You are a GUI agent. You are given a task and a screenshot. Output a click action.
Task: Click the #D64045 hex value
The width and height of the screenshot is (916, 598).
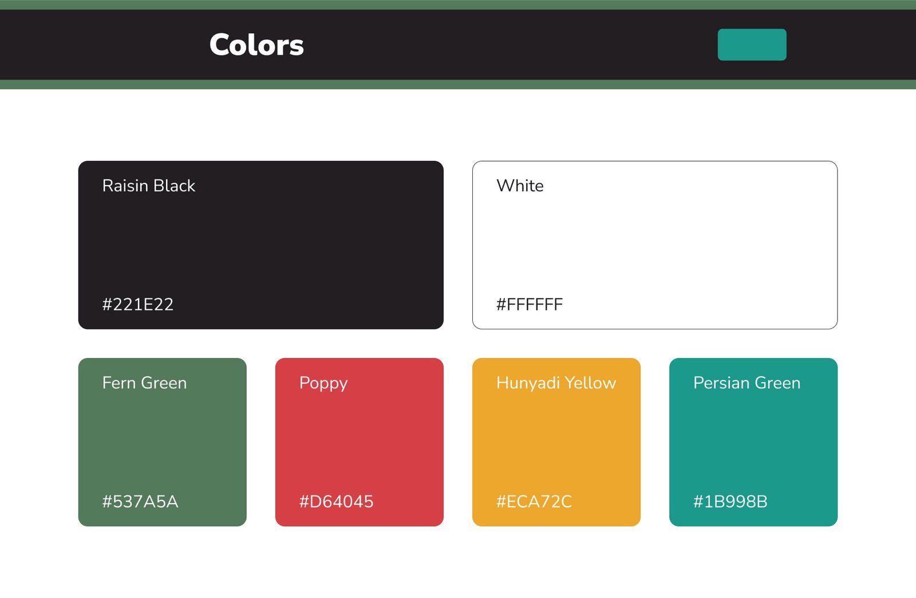[336, 501]
